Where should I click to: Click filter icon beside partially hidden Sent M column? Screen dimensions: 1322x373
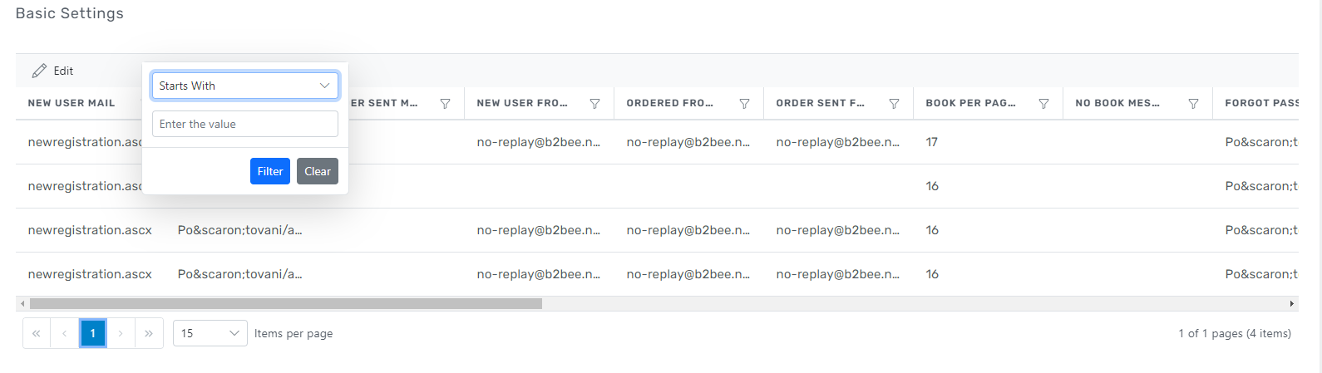coord(445,104)
